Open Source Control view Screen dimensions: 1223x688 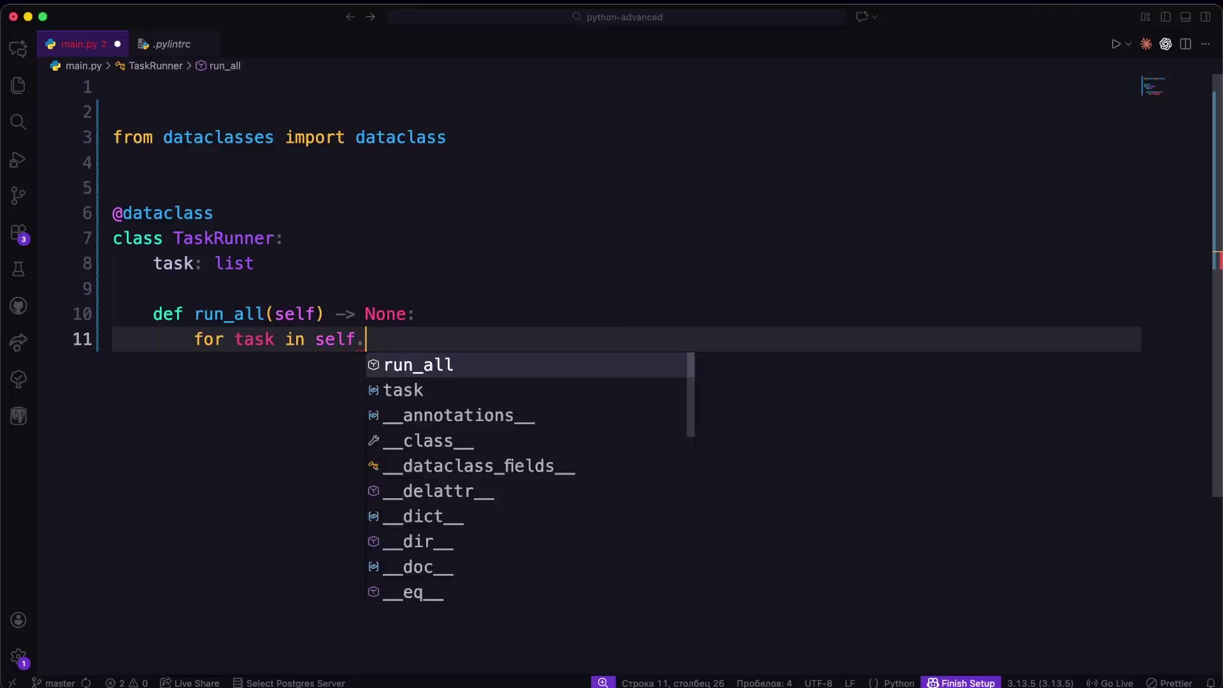click(18, 196)
